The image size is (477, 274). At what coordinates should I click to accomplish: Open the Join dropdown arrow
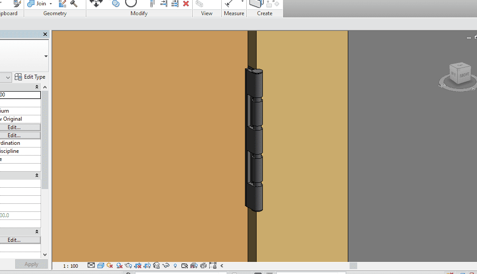(51, 4)
